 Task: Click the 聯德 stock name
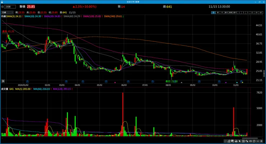click(22, 6)
